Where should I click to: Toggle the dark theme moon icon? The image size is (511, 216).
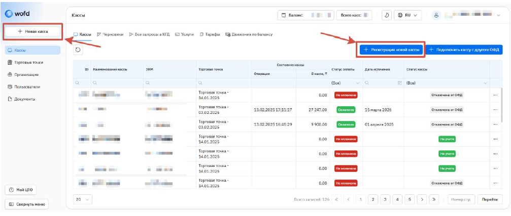pos(387,15)
